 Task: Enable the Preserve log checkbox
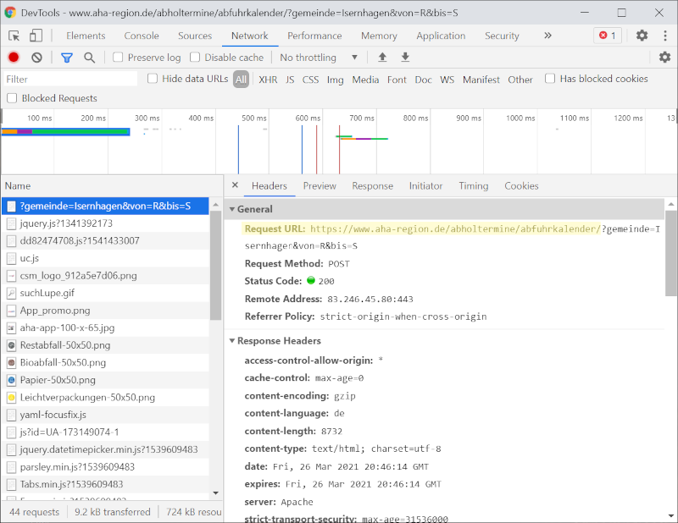[116, 57]
